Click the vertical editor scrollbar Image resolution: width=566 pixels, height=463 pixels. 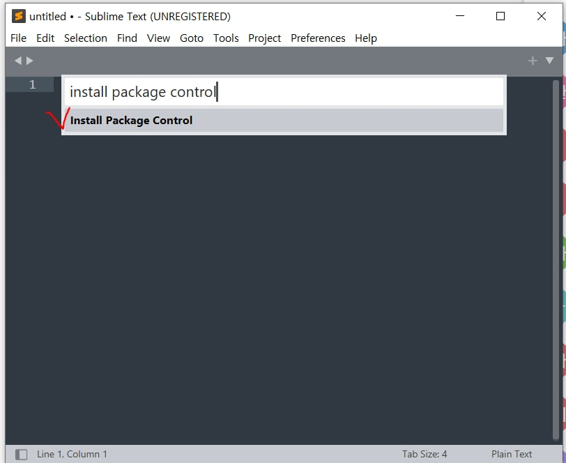[x=556, y=260]
